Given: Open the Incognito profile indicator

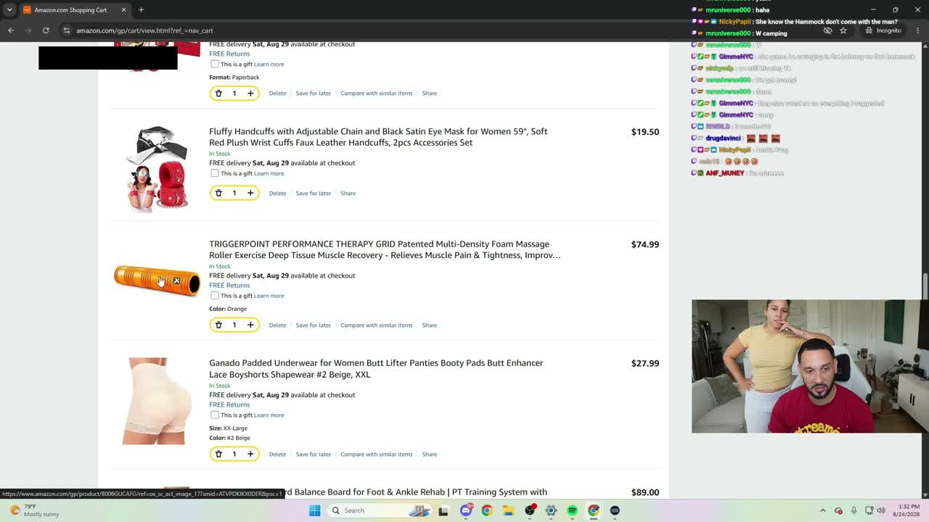Looking at the screenshot, I should [883, 30].
